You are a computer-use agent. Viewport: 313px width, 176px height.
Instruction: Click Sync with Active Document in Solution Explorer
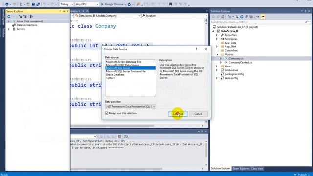tap(237, 17)
